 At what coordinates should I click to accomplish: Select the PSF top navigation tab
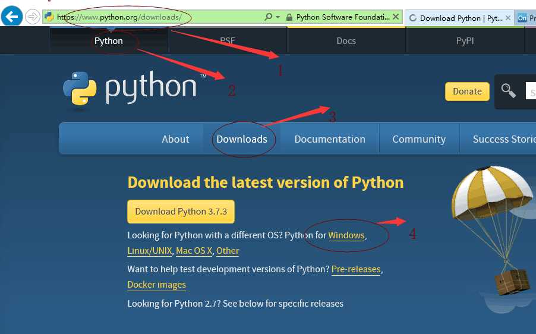click(x=228, y=40)
